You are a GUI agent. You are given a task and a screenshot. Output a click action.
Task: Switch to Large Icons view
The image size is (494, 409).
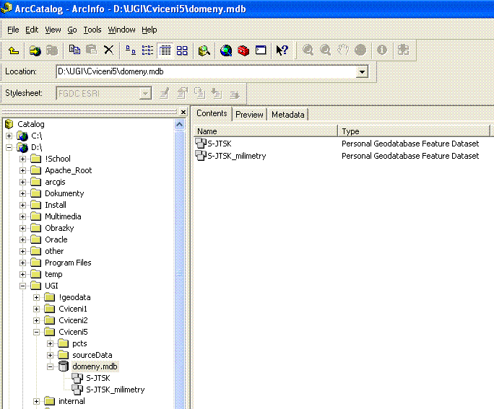tap(131, 50)
